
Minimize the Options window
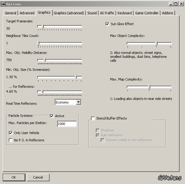pyautogui.click(x=171, y=4)
